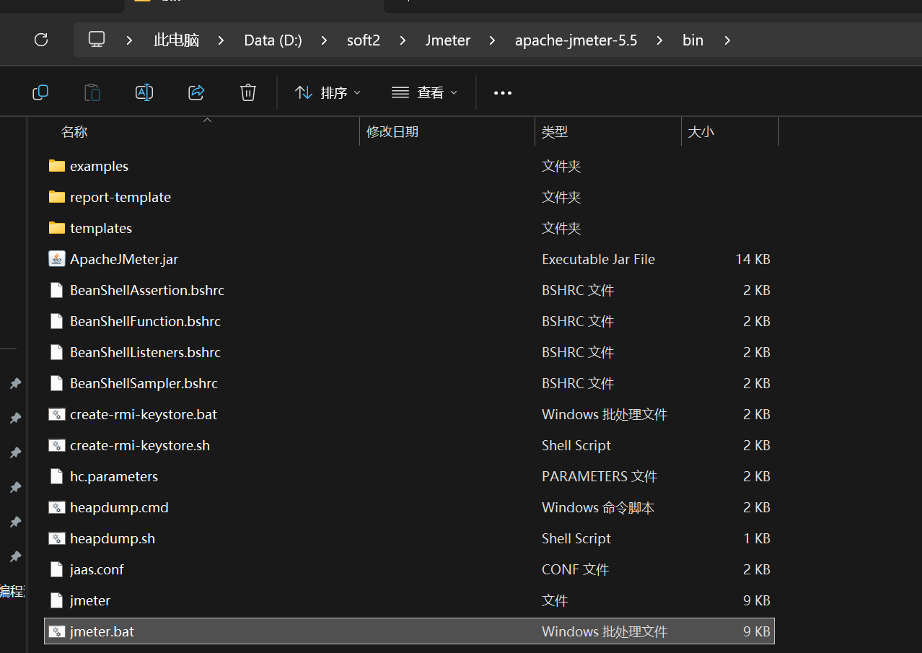Select heapdump.sh script icon

pos(57,538)
